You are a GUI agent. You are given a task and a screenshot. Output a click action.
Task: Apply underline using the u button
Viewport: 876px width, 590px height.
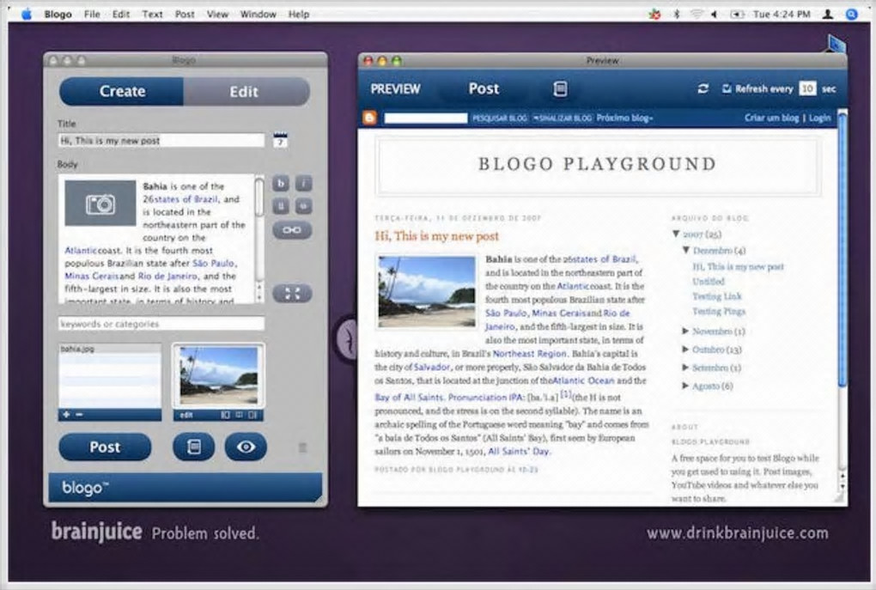[x=281, y=206]
